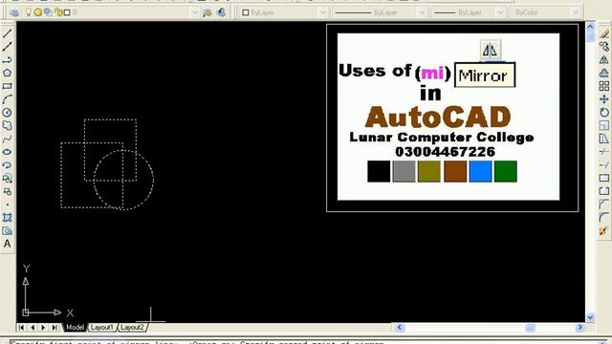The height and width of the screenshot is (344, 612).
Task: Toggle layer 0 lock padlock icon
Action: (58, 12)
